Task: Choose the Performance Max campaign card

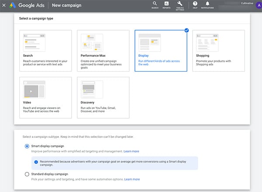Action: [103, 51]
